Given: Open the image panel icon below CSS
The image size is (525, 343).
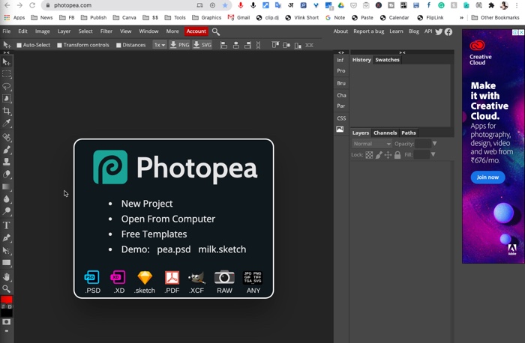Looking at the screenshot, I should [x=340, y=130].
